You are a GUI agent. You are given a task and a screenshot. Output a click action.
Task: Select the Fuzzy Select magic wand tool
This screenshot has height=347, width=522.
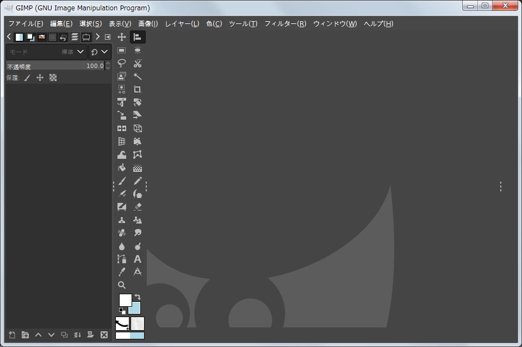click(x=138, y=76)
